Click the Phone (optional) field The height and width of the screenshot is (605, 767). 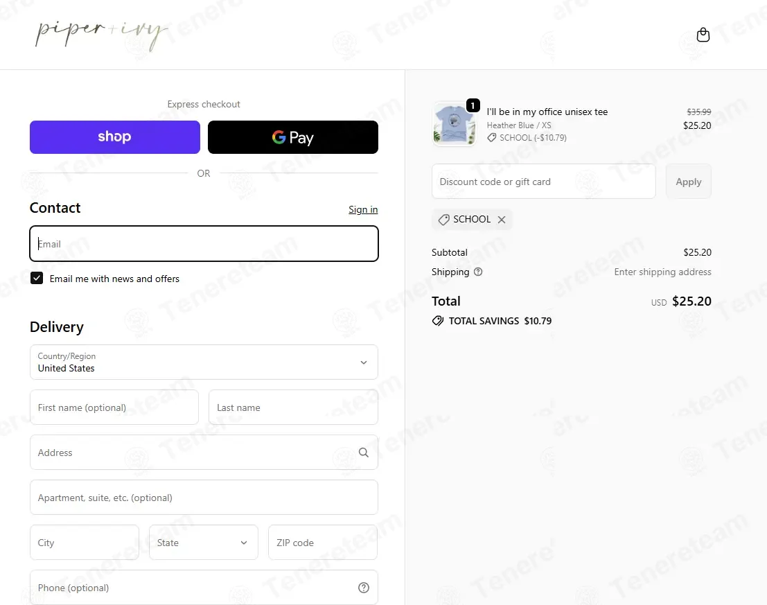(x=204, y=588)
